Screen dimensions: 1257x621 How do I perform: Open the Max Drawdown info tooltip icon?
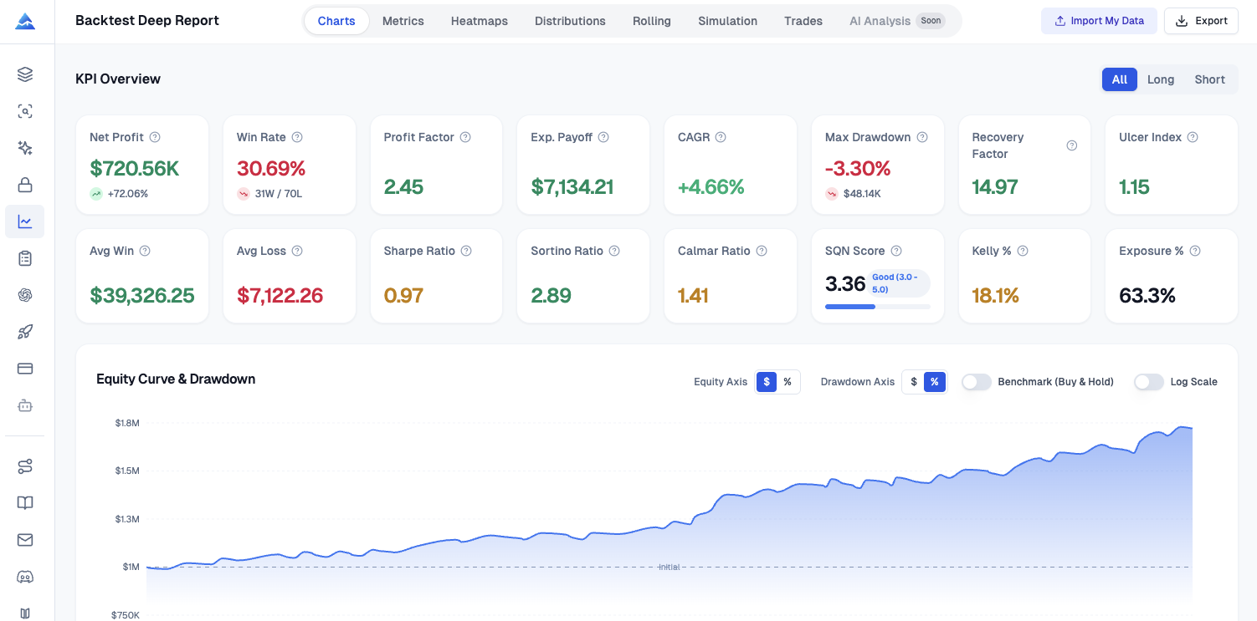click(x=923, y=136)
